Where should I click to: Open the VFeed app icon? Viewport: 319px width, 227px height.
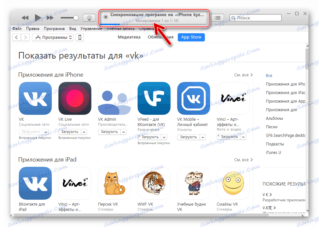coord(154,98)
